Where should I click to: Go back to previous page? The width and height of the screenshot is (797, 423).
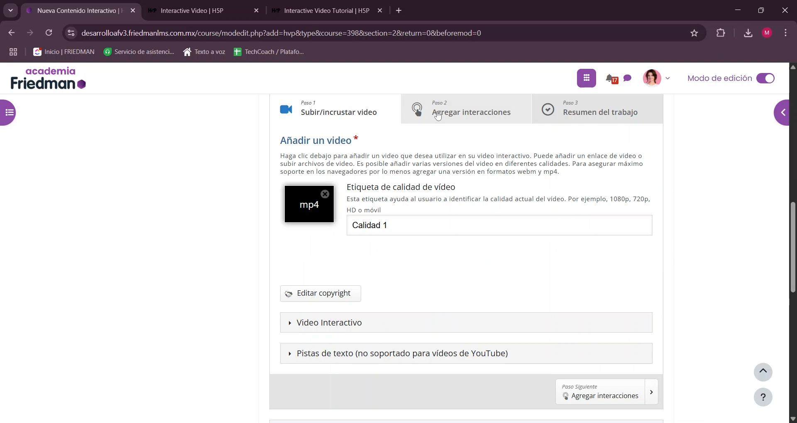[12, 33]
